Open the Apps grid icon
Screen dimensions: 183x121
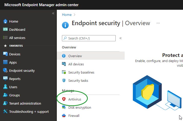(5, 62)
